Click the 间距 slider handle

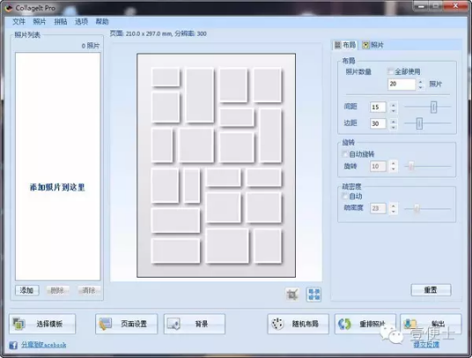[433, 107]
